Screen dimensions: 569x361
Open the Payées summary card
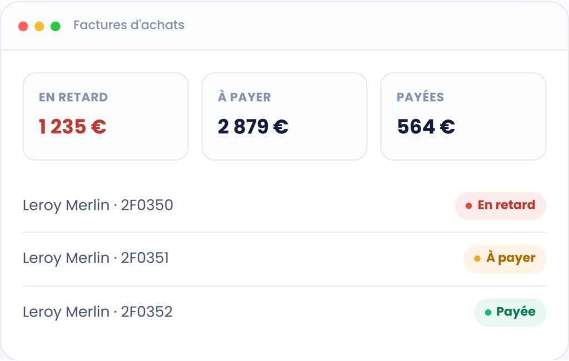pos(463,117)
